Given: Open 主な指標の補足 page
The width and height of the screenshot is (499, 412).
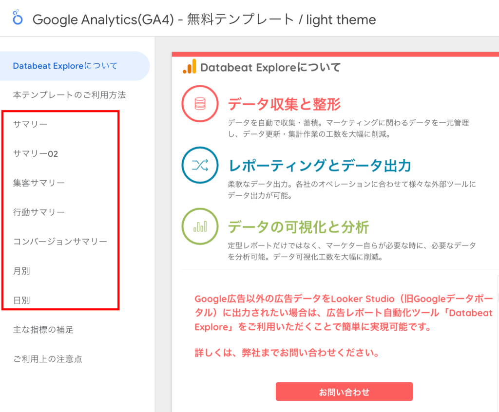Looking at the screenshot, I should tap(43, 330).
